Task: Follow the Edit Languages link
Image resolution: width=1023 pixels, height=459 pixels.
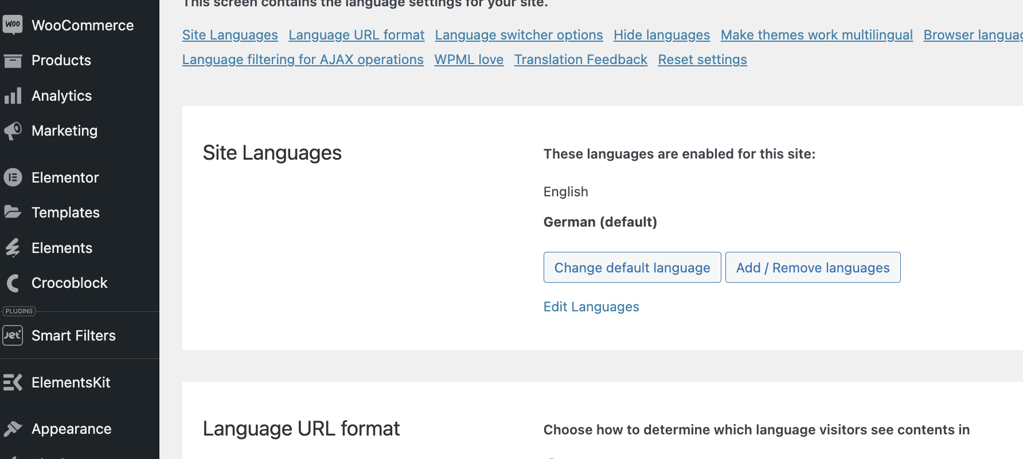Action: point(591,307)
